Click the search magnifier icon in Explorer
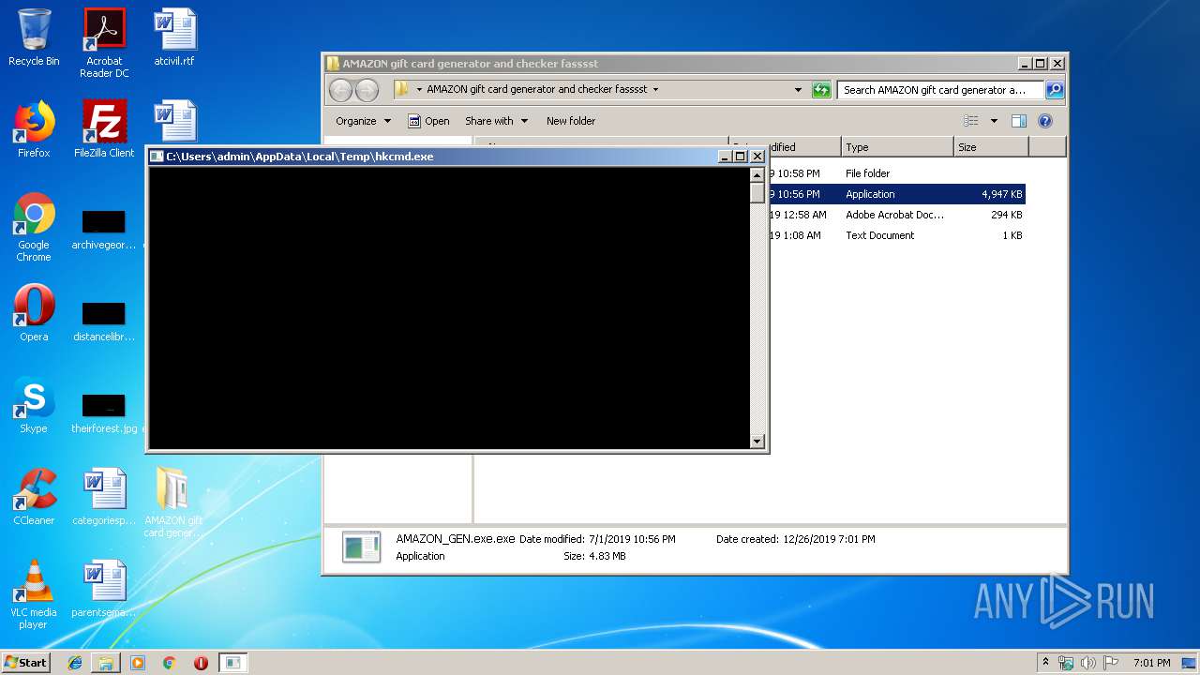 pos(1054,90)
